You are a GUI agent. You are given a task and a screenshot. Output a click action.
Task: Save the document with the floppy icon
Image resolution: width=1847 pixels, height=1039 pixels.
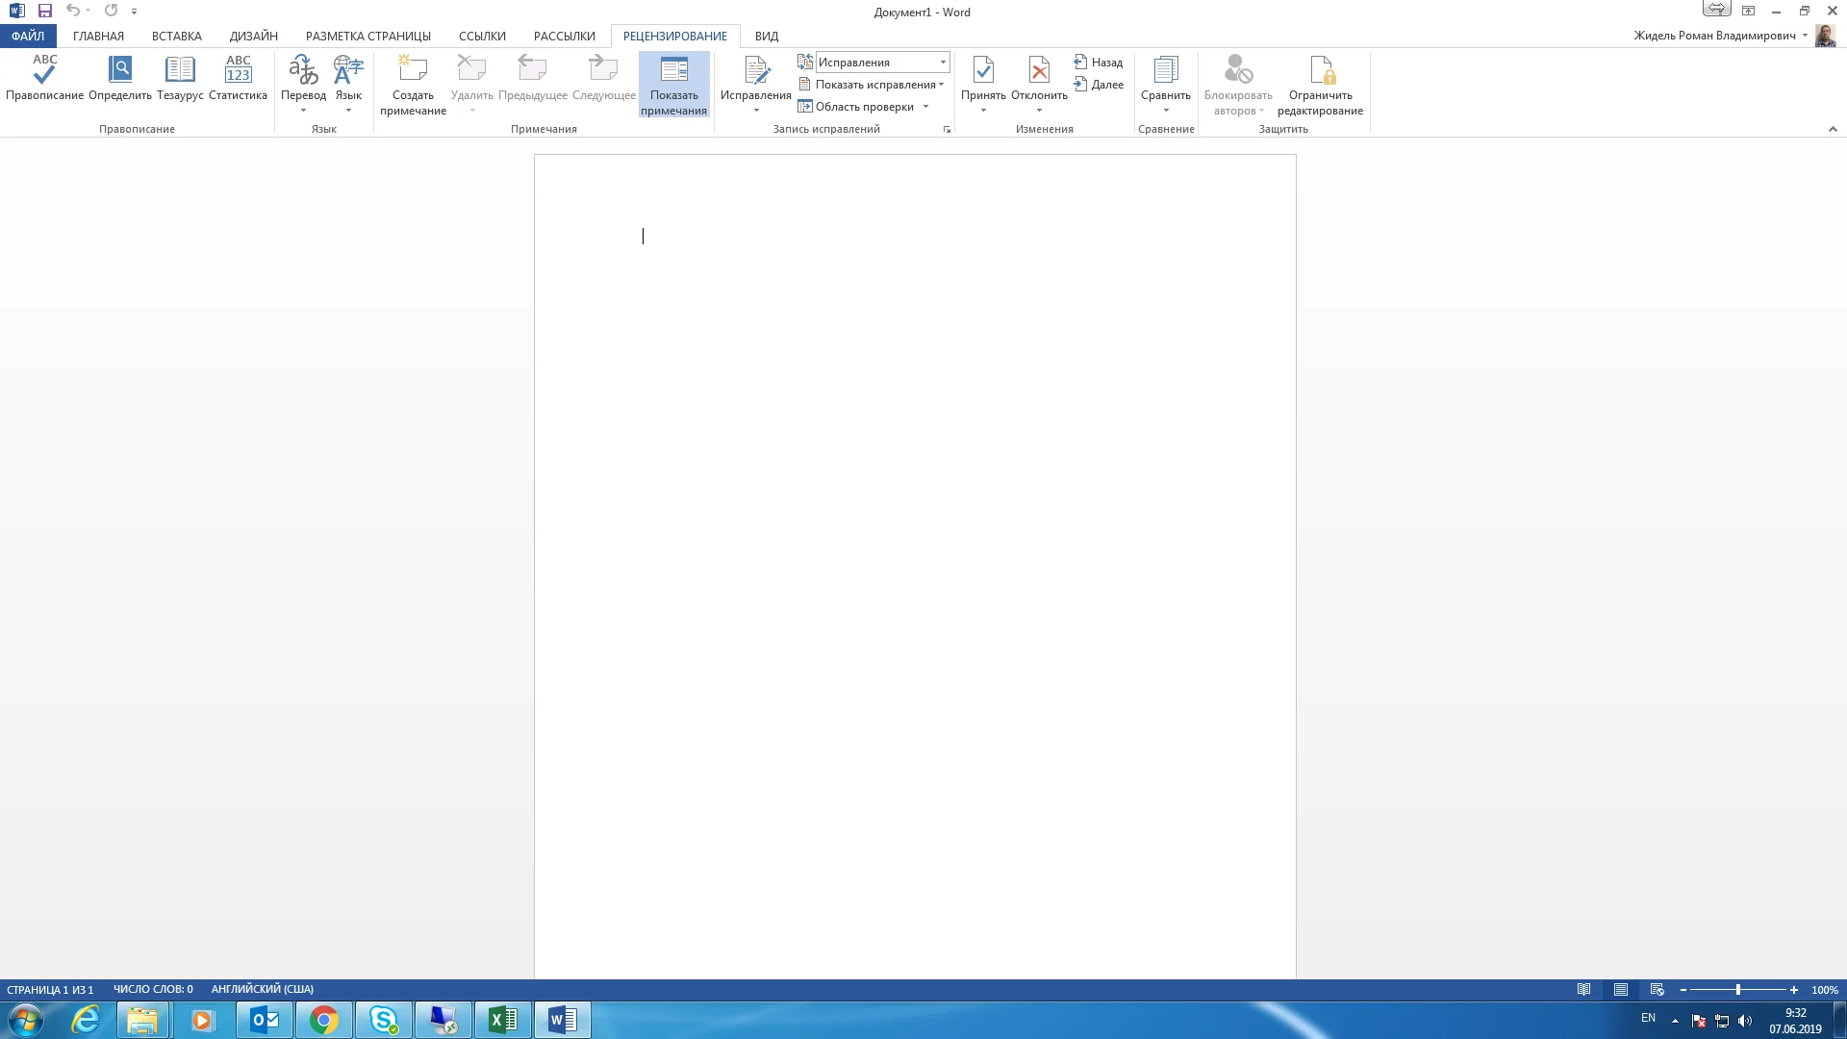tap(45, 11)
